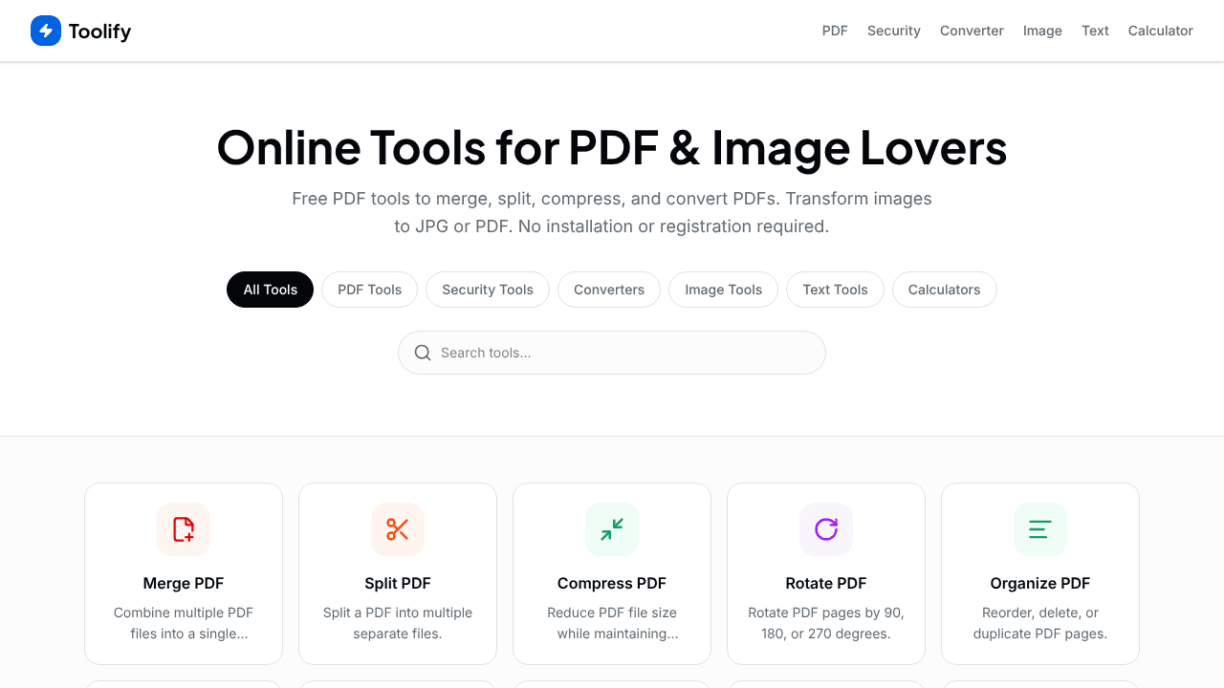Open the Split PDF card title
The image size is (1224, 688).
398,583
